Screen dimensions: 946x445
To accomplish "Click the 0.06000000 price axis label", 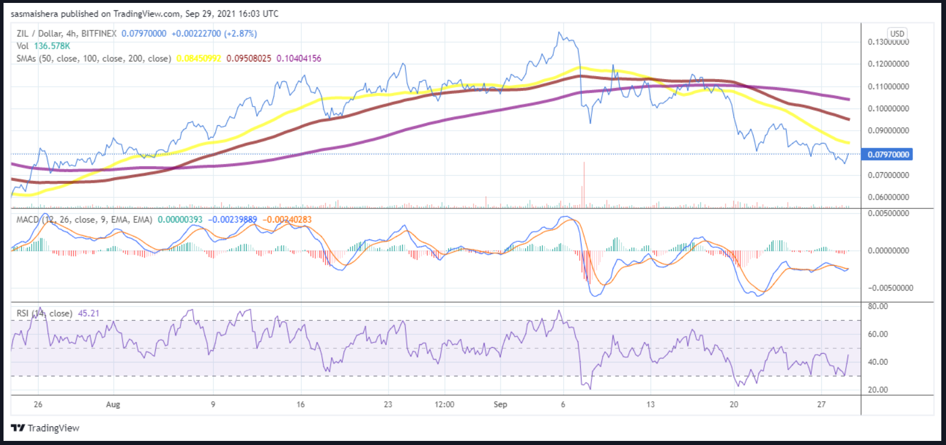I will pyautogui.click(x=889, y=197).
